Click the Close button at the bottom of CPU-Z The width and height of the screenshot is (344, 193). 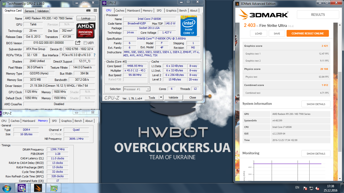point(193,98)
